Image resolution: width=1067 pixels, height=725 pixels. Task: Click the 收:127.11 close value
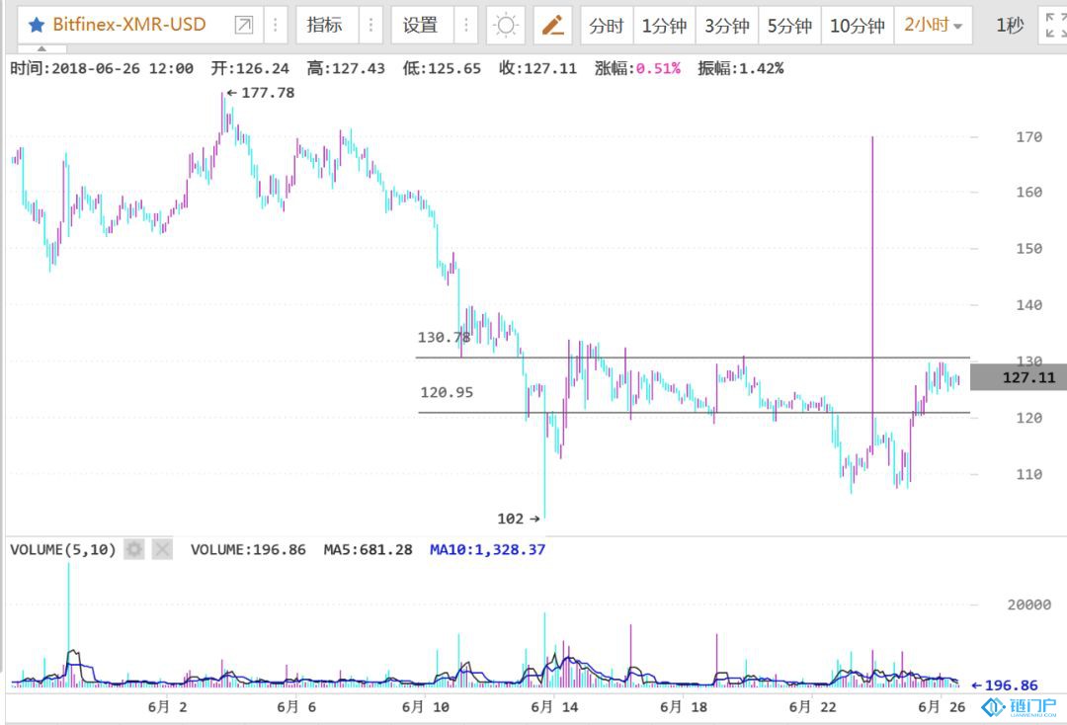[537, 68]
